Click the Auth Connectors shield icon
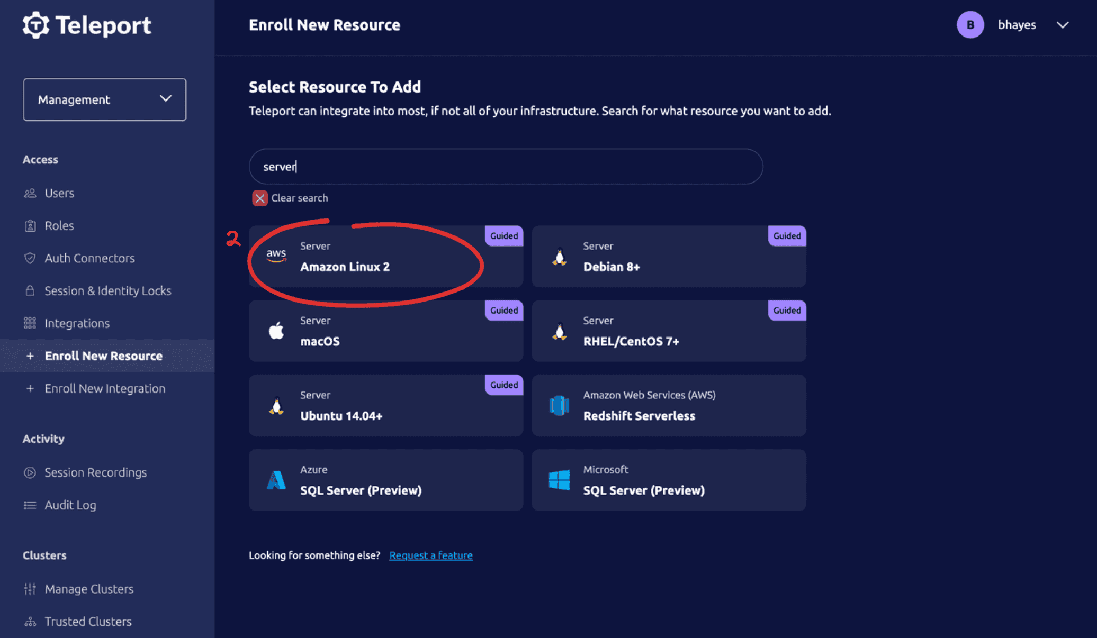 30,258
